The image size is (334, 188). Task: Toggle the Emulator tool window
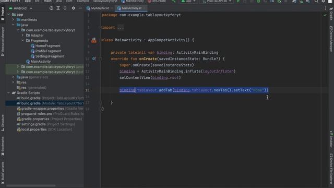coord(331,139)
